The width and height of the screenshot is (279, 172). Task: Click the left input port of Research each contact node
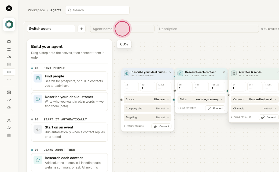pos(175,91)
